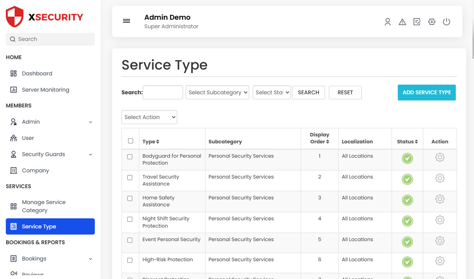474x279 pixels.
Task: Open the Select Action dropdown
Action: [149, 117]
